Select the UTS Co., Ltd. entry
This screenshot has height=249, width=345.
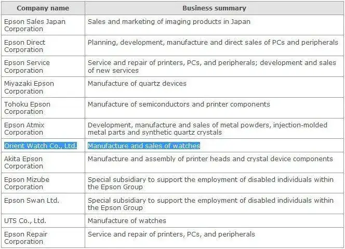[25, 221]
